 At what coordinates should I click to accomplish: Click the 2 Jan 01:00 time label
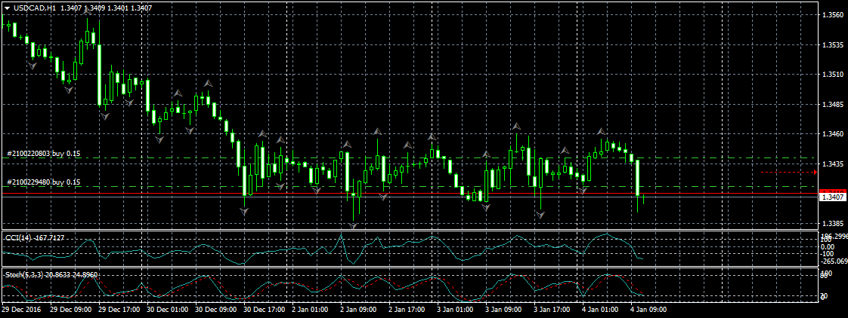tap(311, 309)
